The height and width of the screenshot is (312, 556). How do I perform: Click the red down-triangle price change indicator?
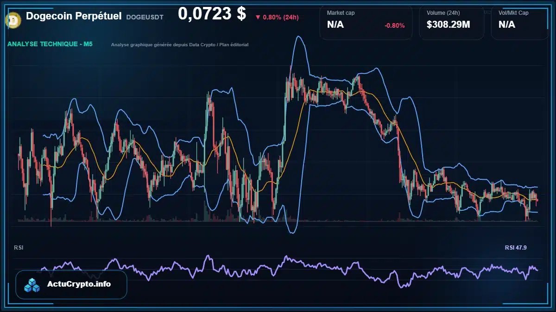[x=258, y=18]
